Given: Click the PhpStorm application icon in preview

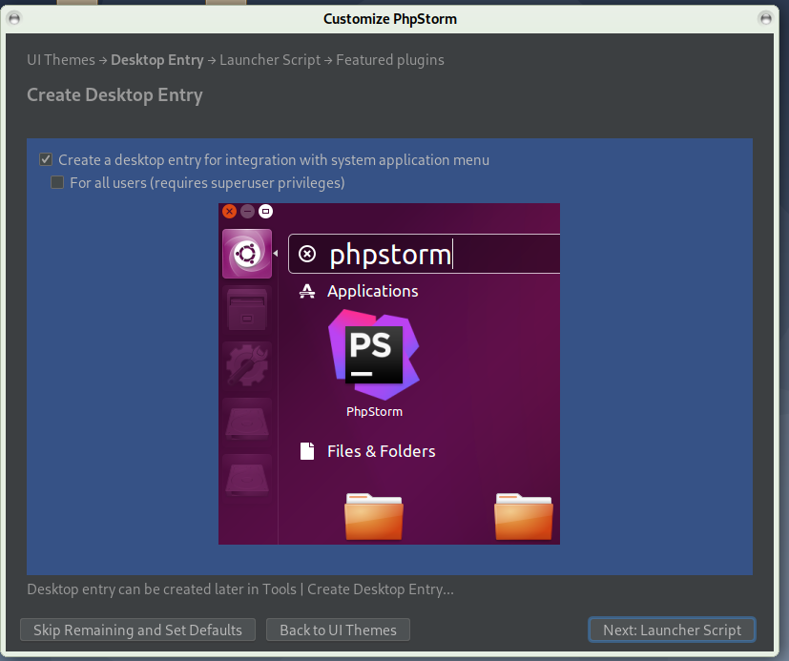Looking at the screenshot, I should [x=373, y=355].
